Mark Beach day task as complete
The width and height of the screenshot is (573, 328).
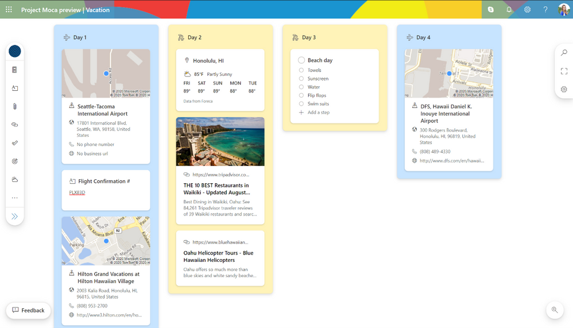pos(301,60)
